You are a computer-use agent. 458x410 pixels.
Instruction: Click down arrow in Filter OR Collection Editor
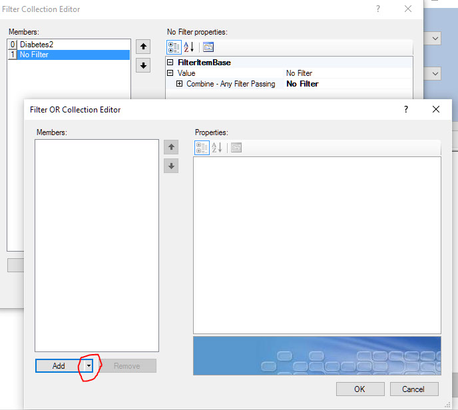pos(171,166)
